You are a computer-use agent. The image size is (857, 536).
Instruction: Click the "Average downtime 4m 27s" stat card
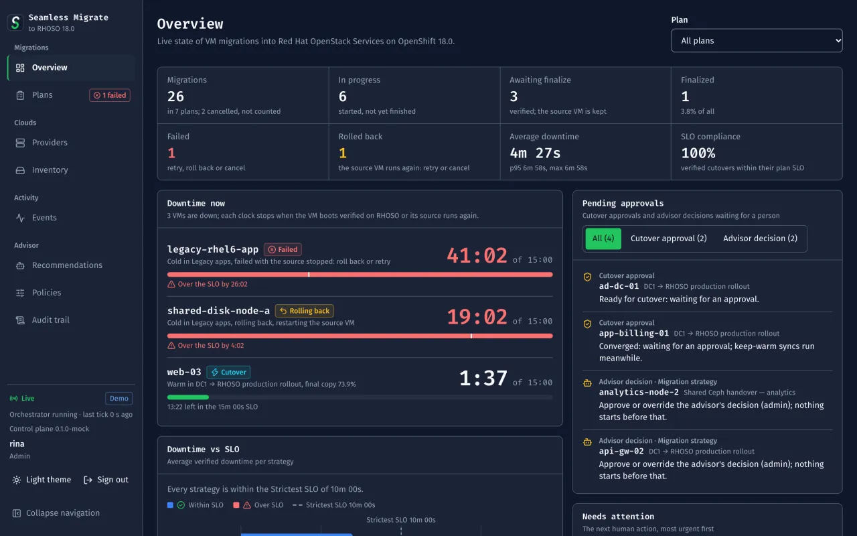click(x=586, y=152)
